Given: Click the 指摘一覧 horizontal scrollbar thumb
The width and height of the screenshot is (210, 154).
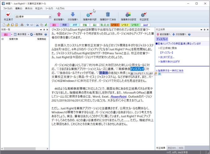Looking at the screenshot, I should (x=19, y=148).
